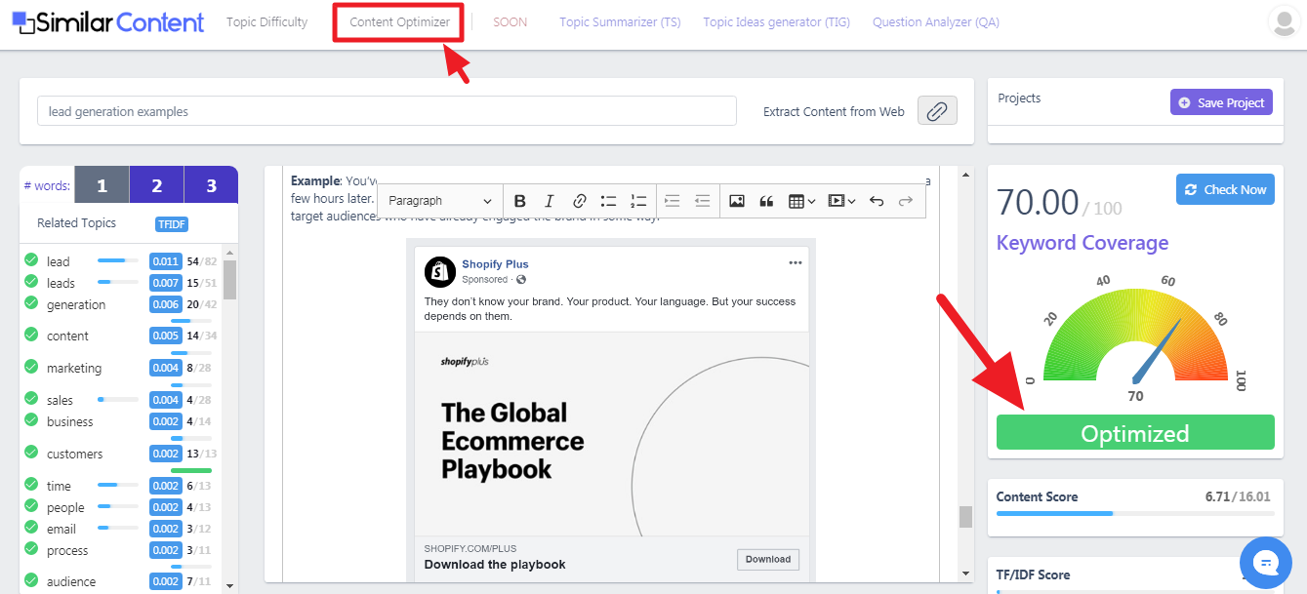This screenshot has width=1307, height=594.
Task: Click 'Download the playbook' ad headline
Action: (495, 564)
